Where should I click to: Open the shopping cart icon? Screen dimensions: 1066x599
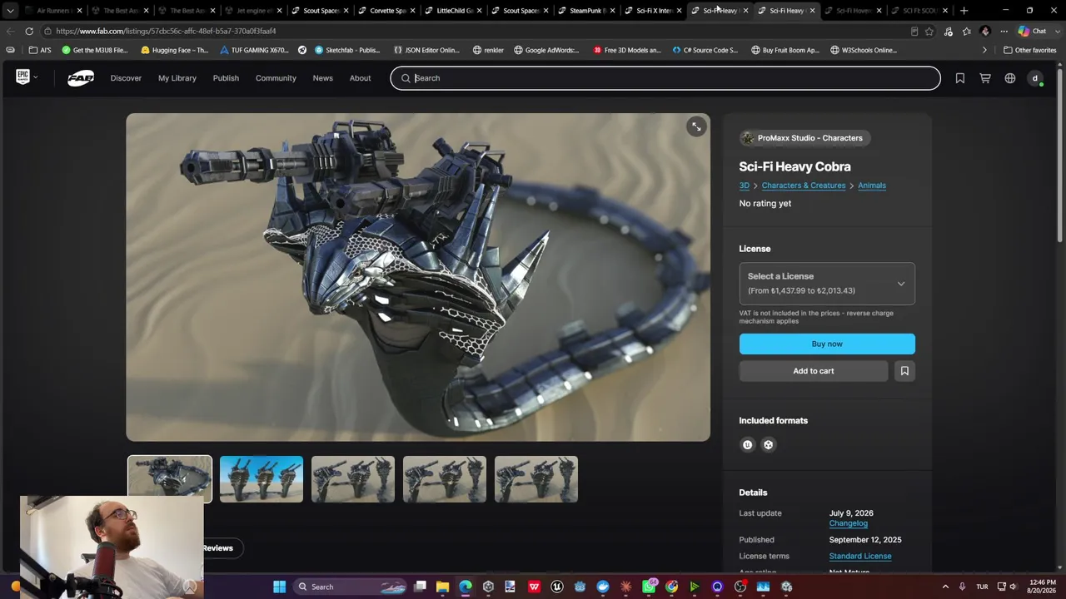click(x=985, y=78)
